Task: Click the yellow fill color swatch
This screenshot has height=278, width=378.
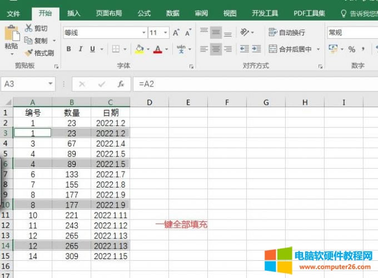Action: [x=140, y=49]
